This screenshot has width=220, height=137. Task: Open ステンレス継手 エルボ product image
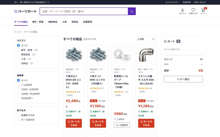(146, 55)
